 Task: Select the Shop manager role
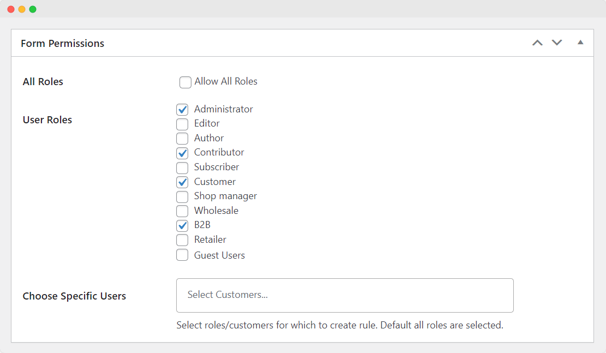click(x=182, y=196)
